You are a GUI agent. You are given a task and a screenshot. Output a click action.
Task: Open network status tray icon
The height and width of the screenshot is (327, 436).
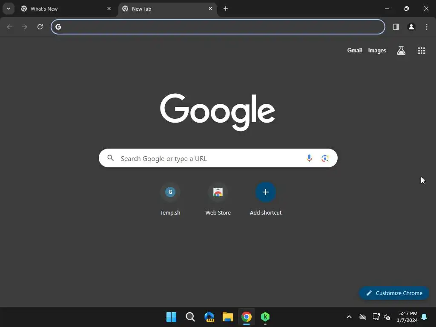click(376, 317)
